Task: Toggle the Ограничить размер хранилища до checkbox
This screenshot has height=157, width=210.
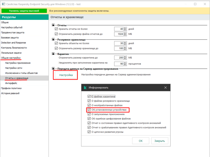Action: (x=56, y=48)
